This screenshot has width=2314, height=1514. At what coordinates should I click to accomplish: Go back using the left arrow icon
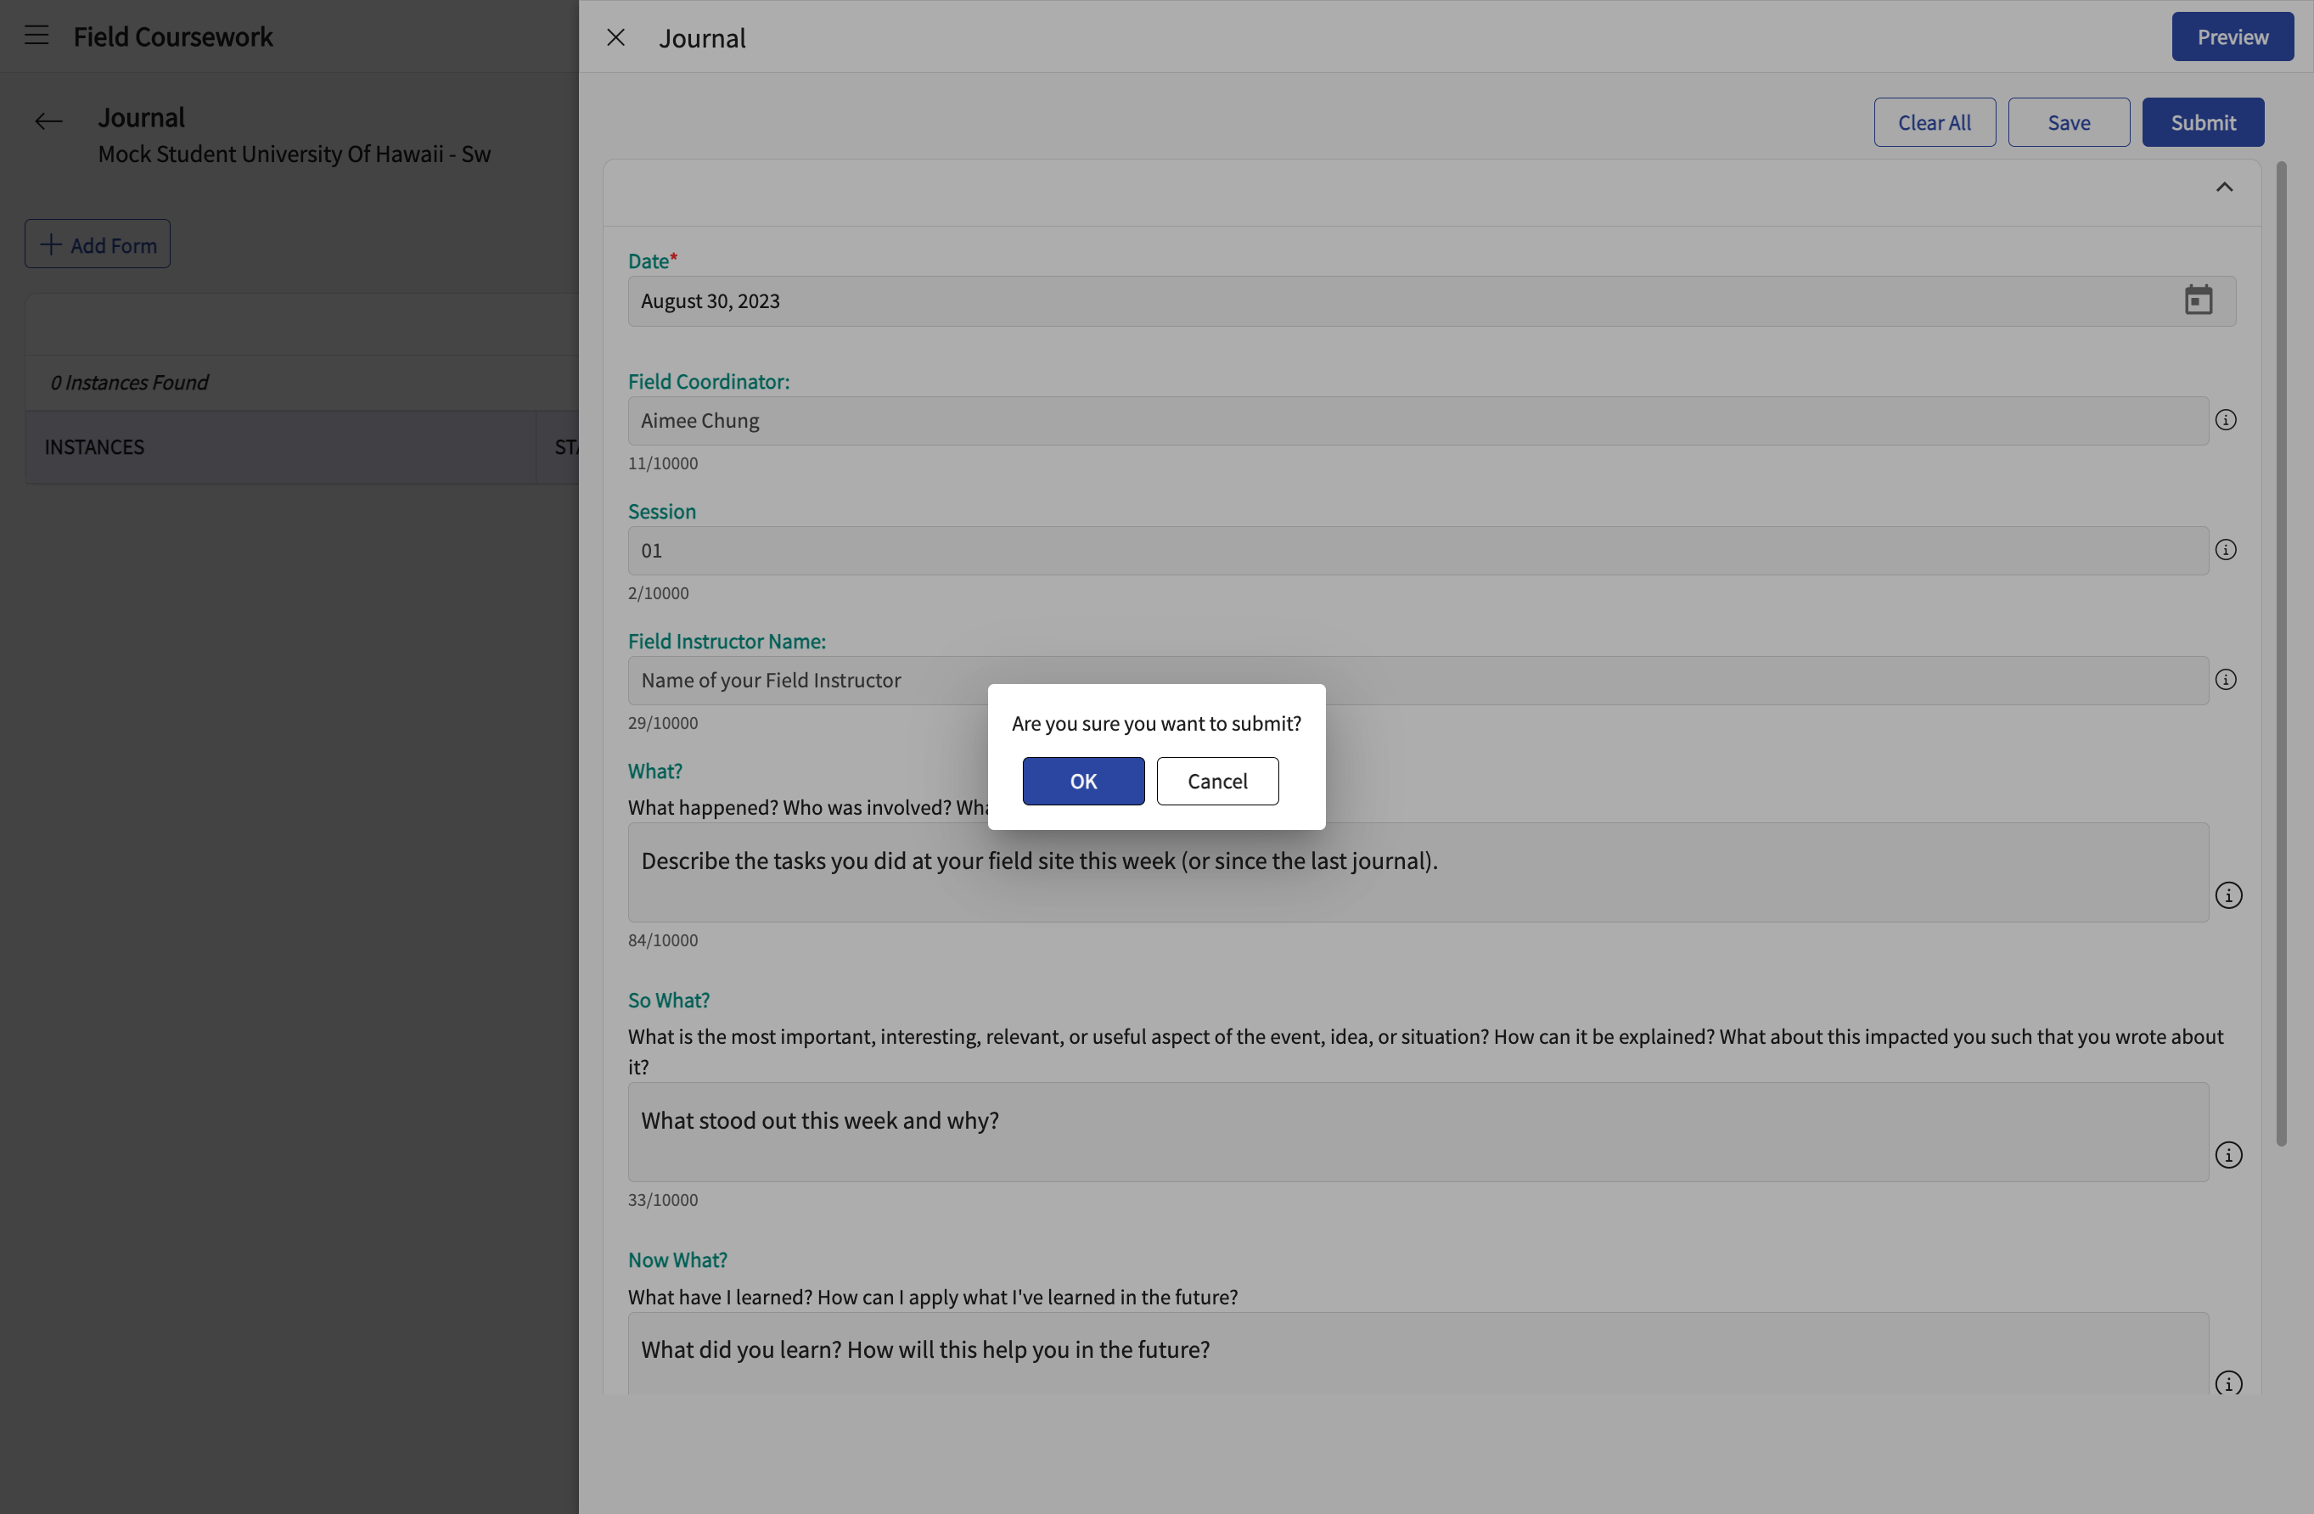(x=48, y=121)
